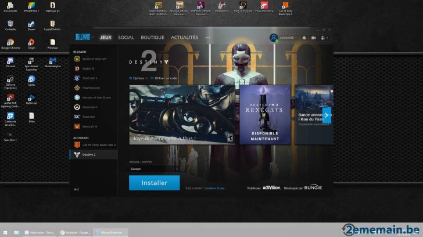Screen dimensions: 423x237
Task: Open the Darksiders III desktop shortcut
Action: pyautogui.click(x=222, y=8)
